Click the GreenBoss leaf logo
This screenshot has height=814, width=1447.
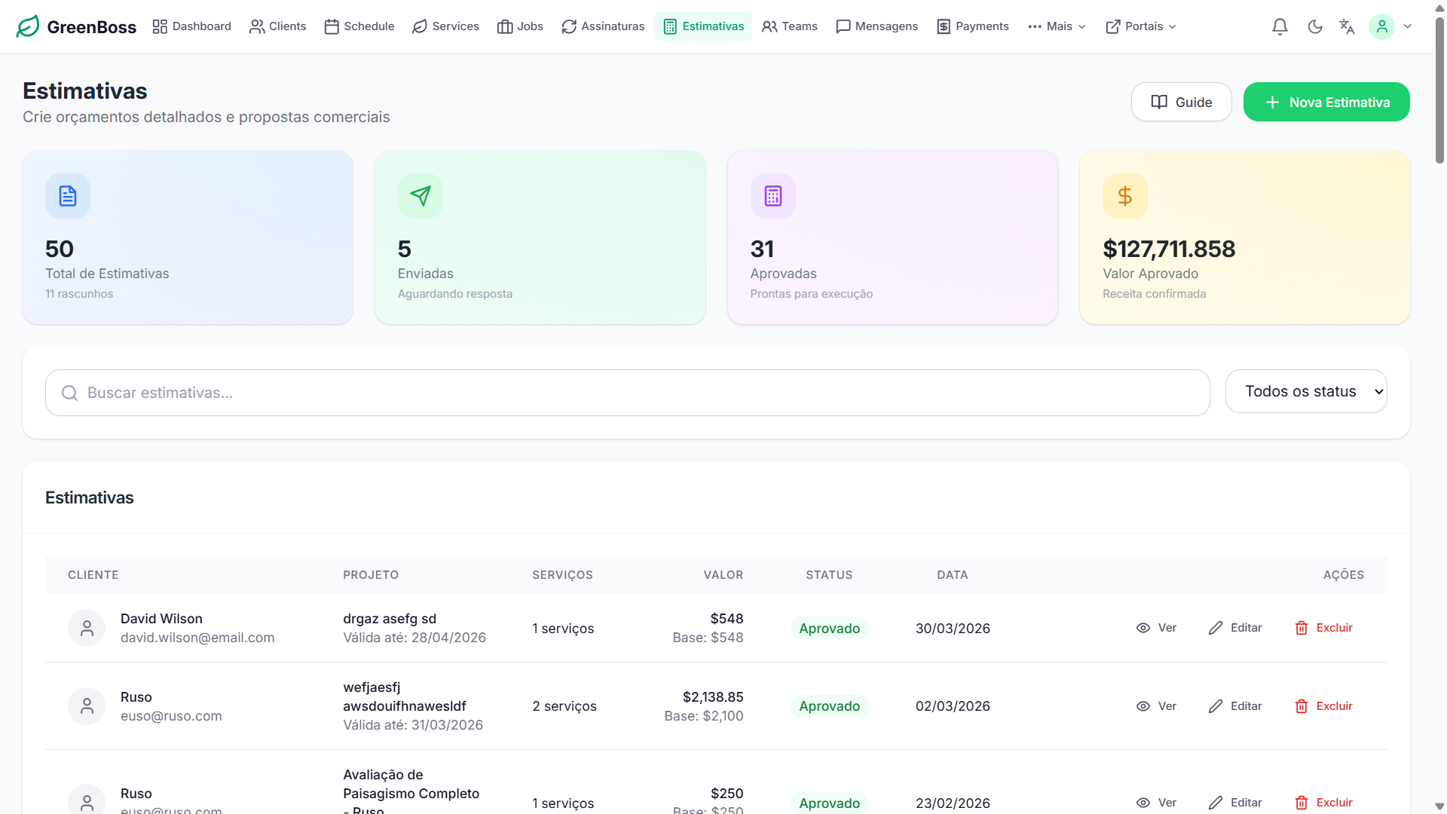coord(28,26)
